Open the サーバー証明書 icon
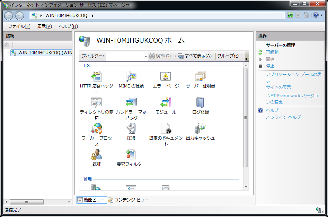The height and width of the screenshot is (217, 328). coord(200,76)
